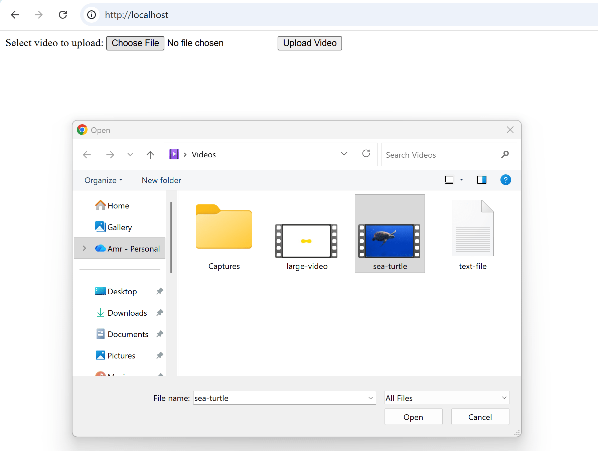Click the site information icon
The image size is (598, 451).
tap(91, 15)
